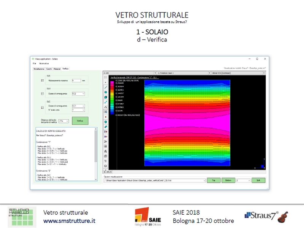This screenshot has width=304, height=228.
Task: Click the Abbassamento massimo input field
Action: point(76,81)
